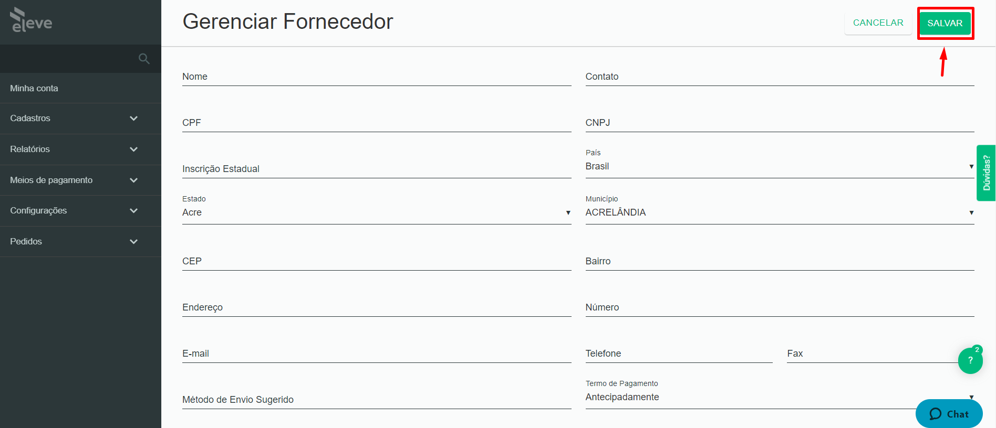Expand the Configurações chevron
This screenshot has width=996, height=428.
[133, 211]
